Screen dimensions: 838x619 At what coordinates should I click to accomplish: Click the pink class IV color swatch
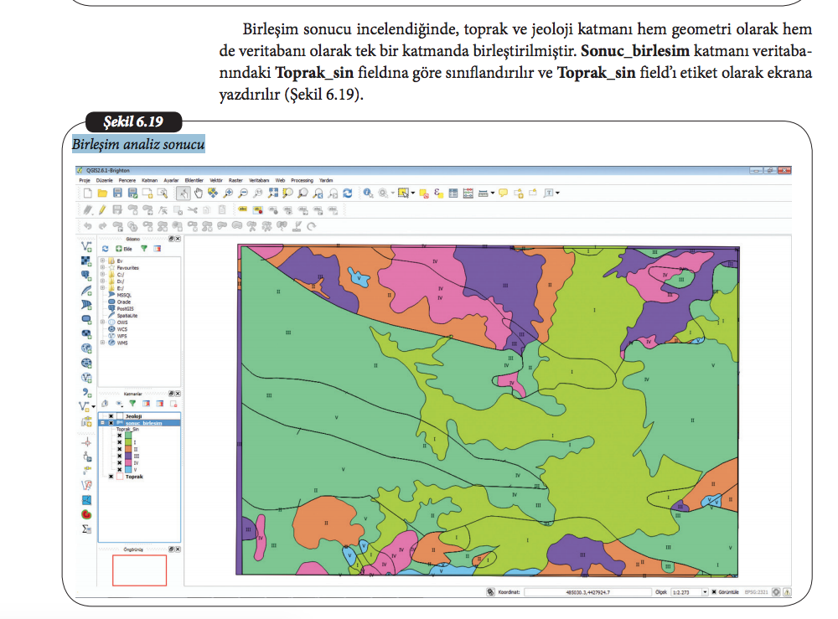(128, 462)
